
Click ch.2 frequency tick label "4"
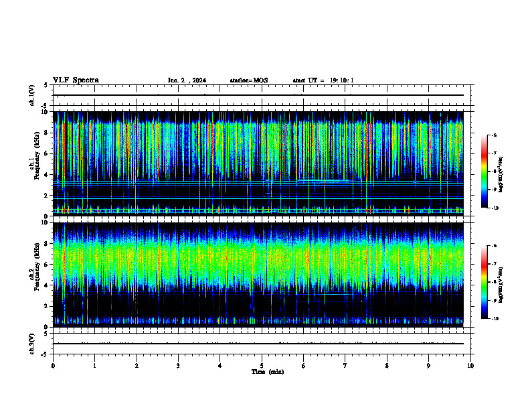pos(46,285)
